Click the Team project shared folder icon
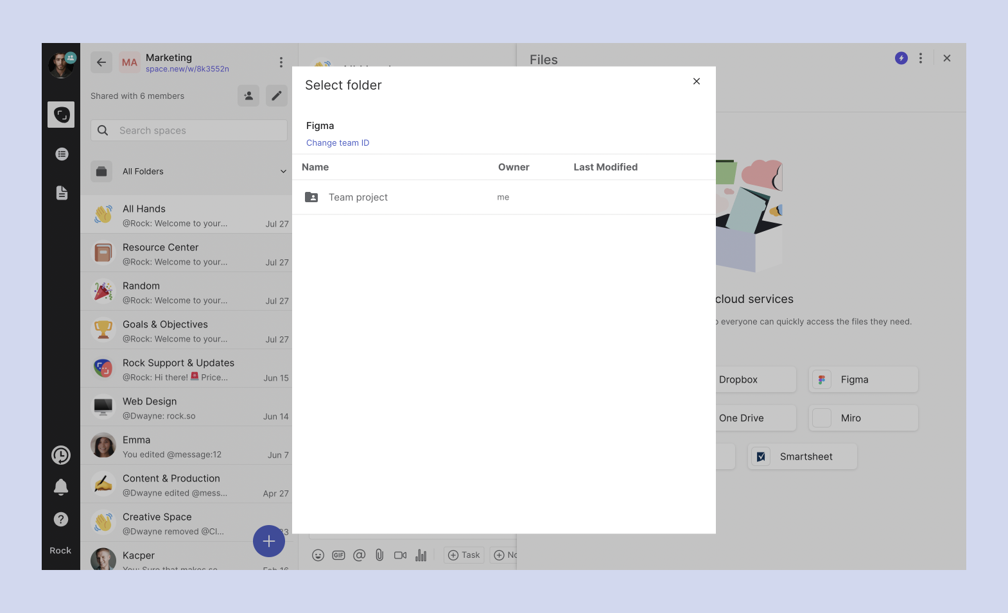The width and height of the screenshot is (1008, 613). (311, 197)
